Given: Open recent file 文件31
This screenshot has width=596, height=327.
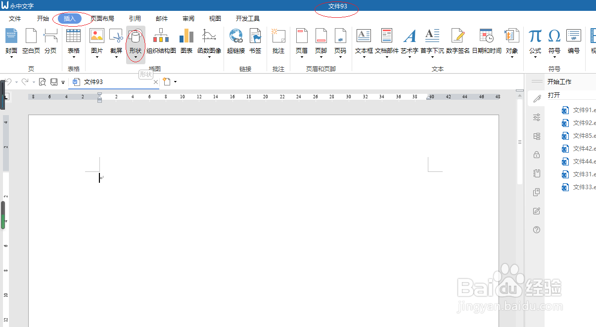Looking at the screenshot, I should [x=579, y=174].
